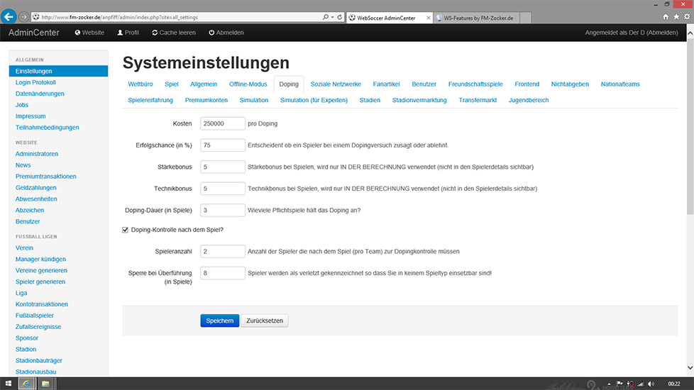The height and width of the screenshot is (390, 694).
Task: Open Internet Explorer from the taskbar
Action: point(27,384)
